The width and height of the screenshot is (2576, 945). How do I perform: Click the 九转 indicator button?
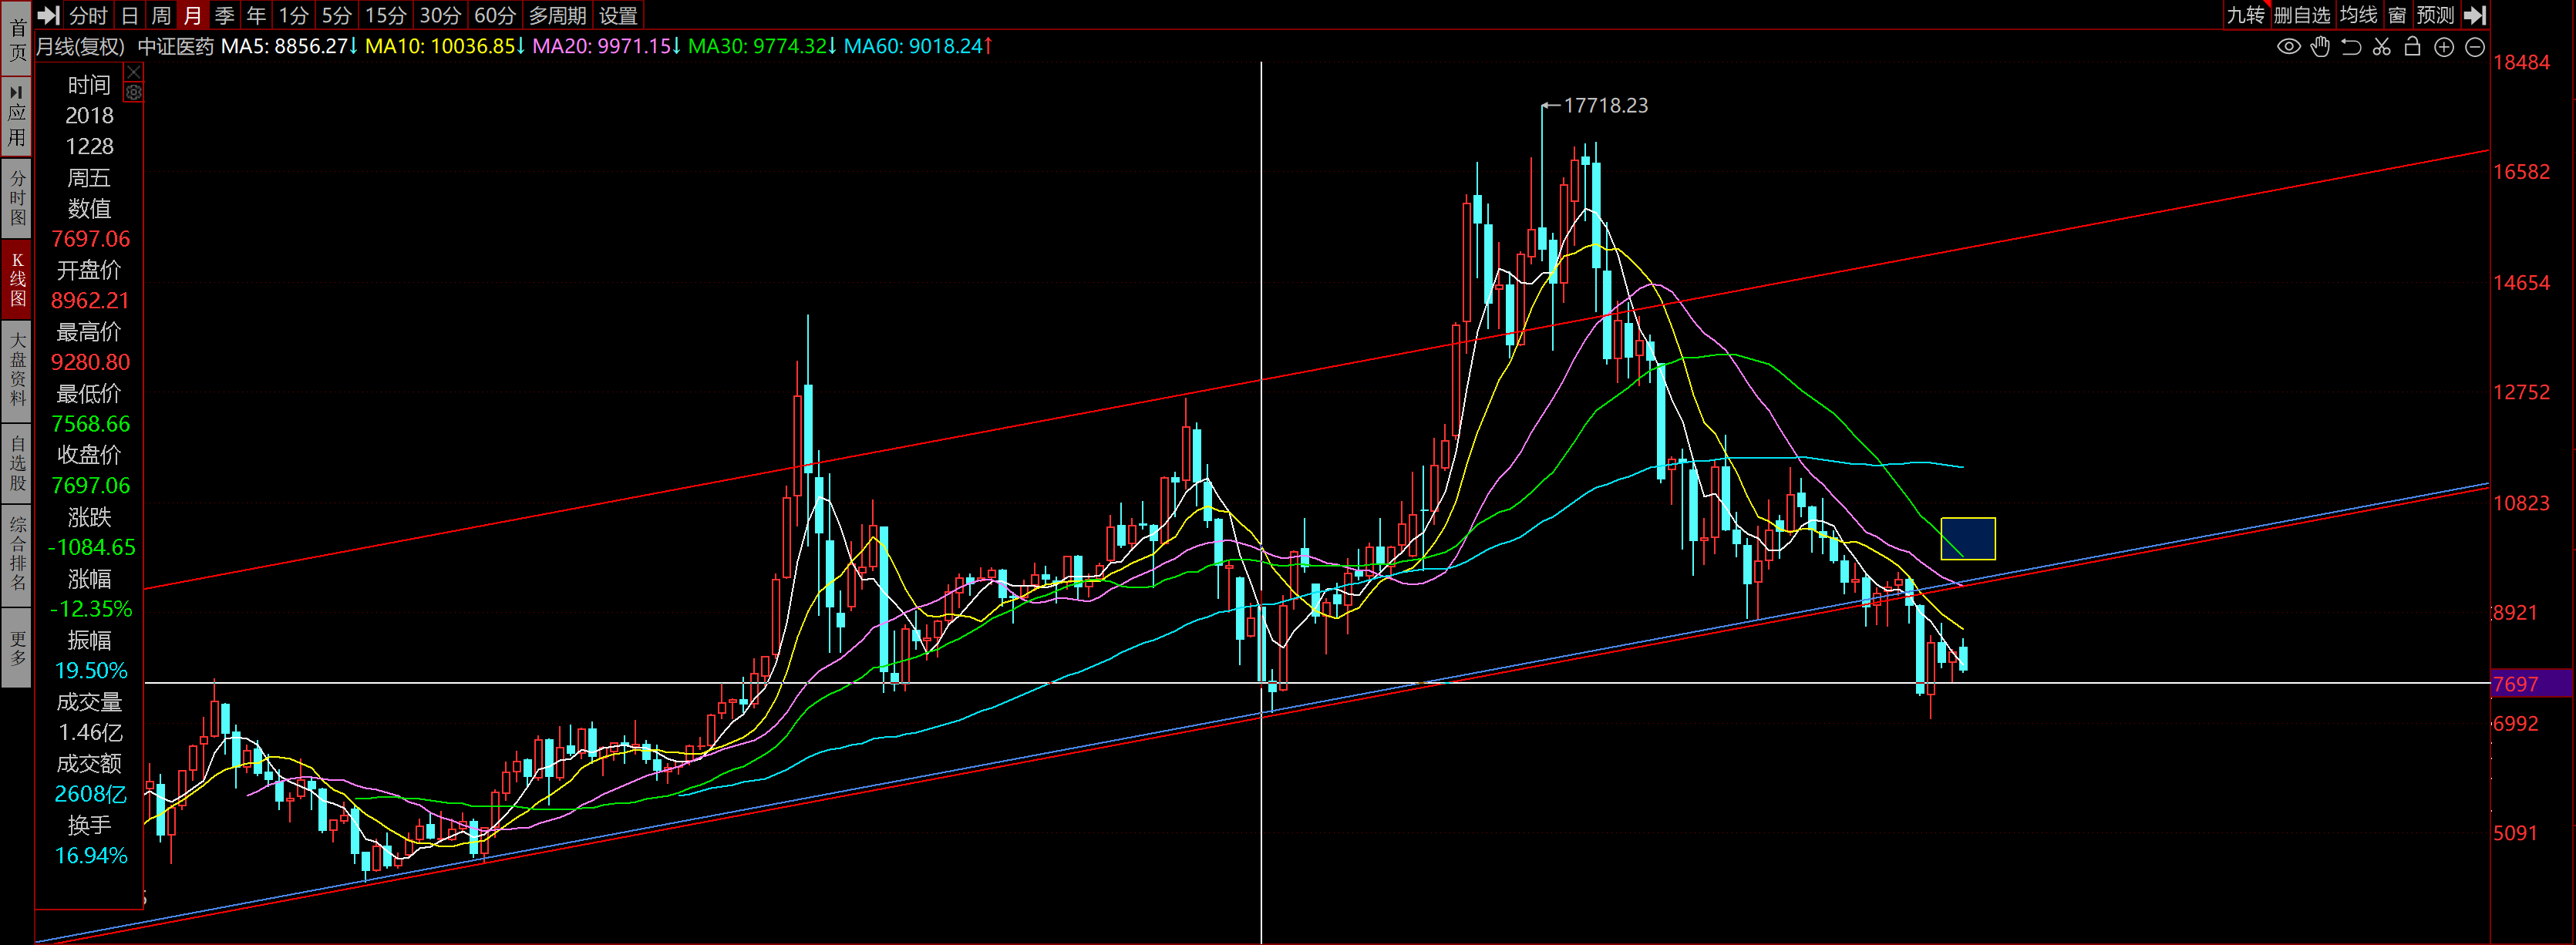coord(2245,15)
